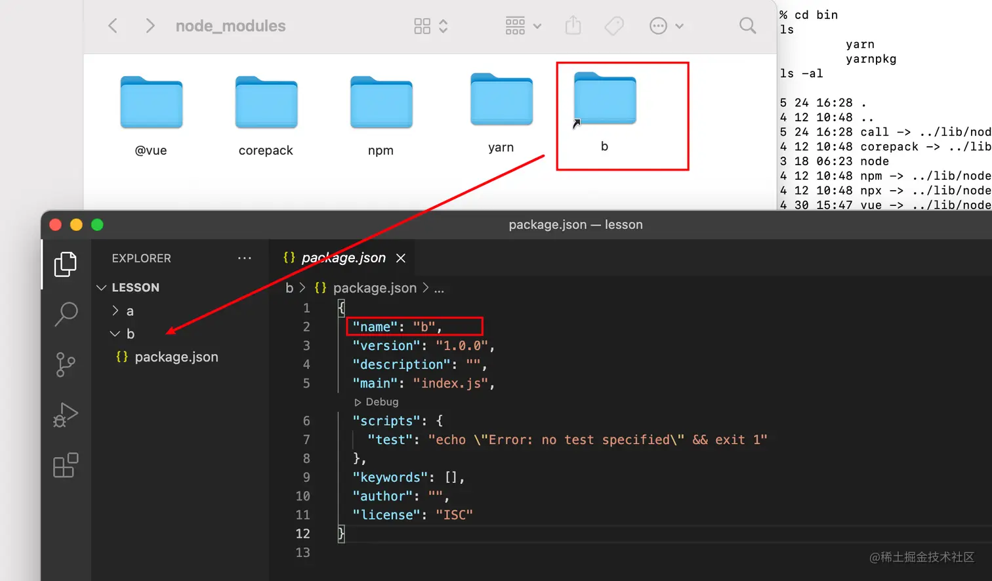
Task: Close the VS Code window
Action: click(56, 225)
